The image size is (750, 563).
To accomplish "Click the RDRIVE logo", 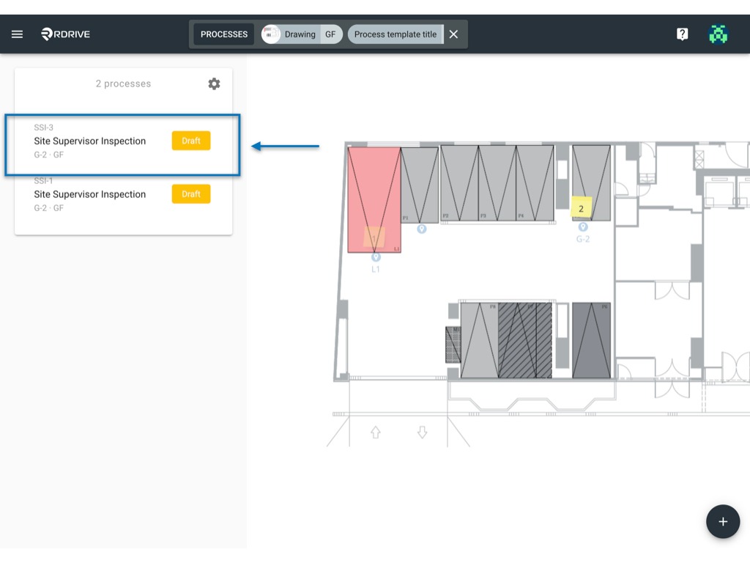I will tap(65, 34).
